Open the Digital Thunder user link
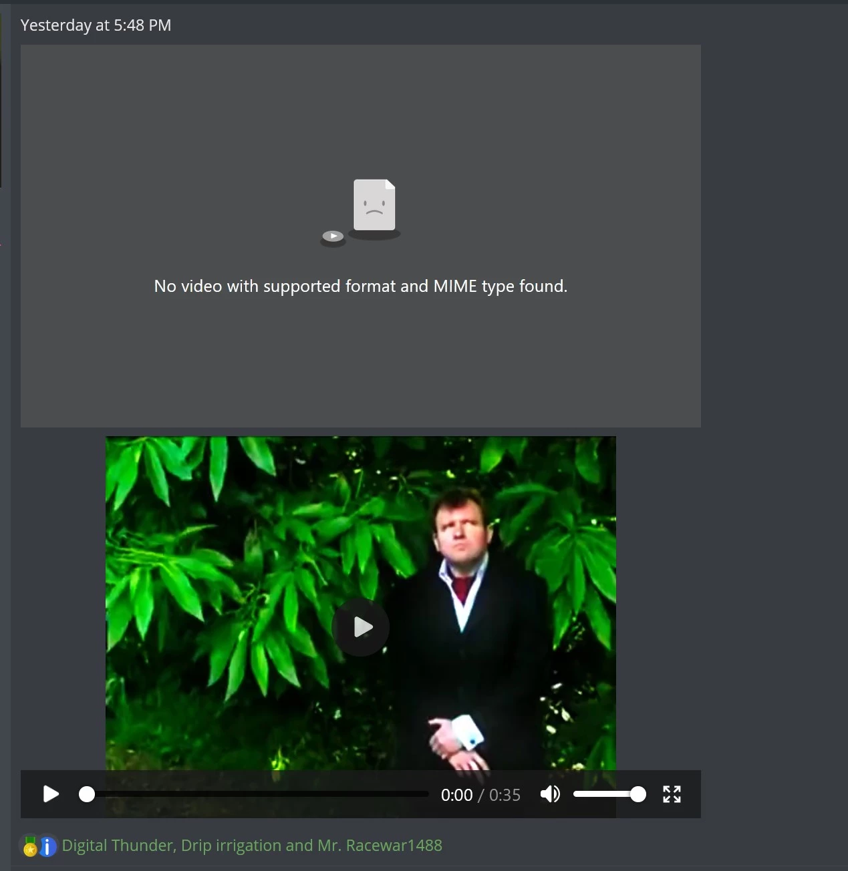This screenshot has width=848, height=871. coord(118,845)
